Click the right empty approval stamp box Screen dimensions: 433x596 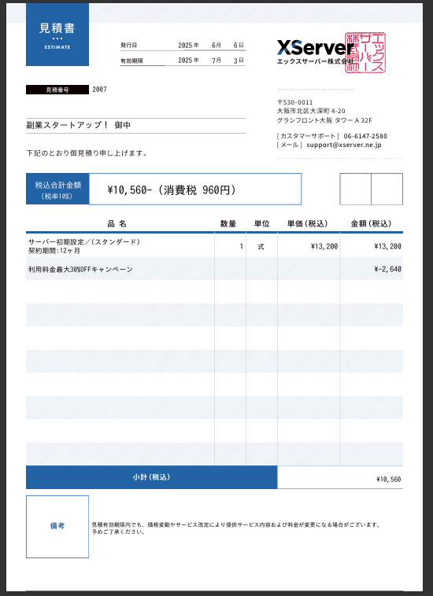pos(387,189)
